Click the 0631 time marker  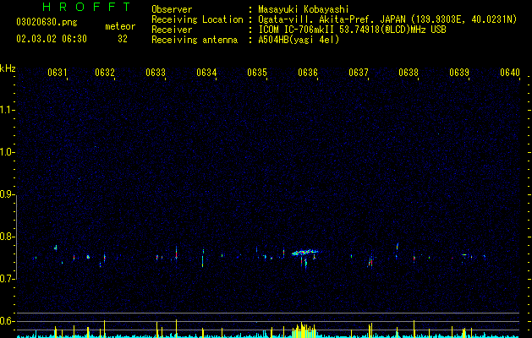(x=57, y=73)
